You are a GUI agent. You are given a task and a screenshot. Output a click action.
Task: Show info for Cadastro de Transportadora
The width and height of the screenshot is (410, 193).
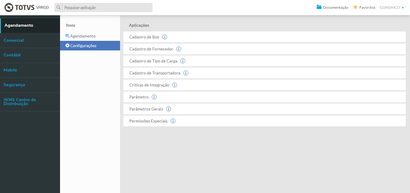tap(186, 73)
